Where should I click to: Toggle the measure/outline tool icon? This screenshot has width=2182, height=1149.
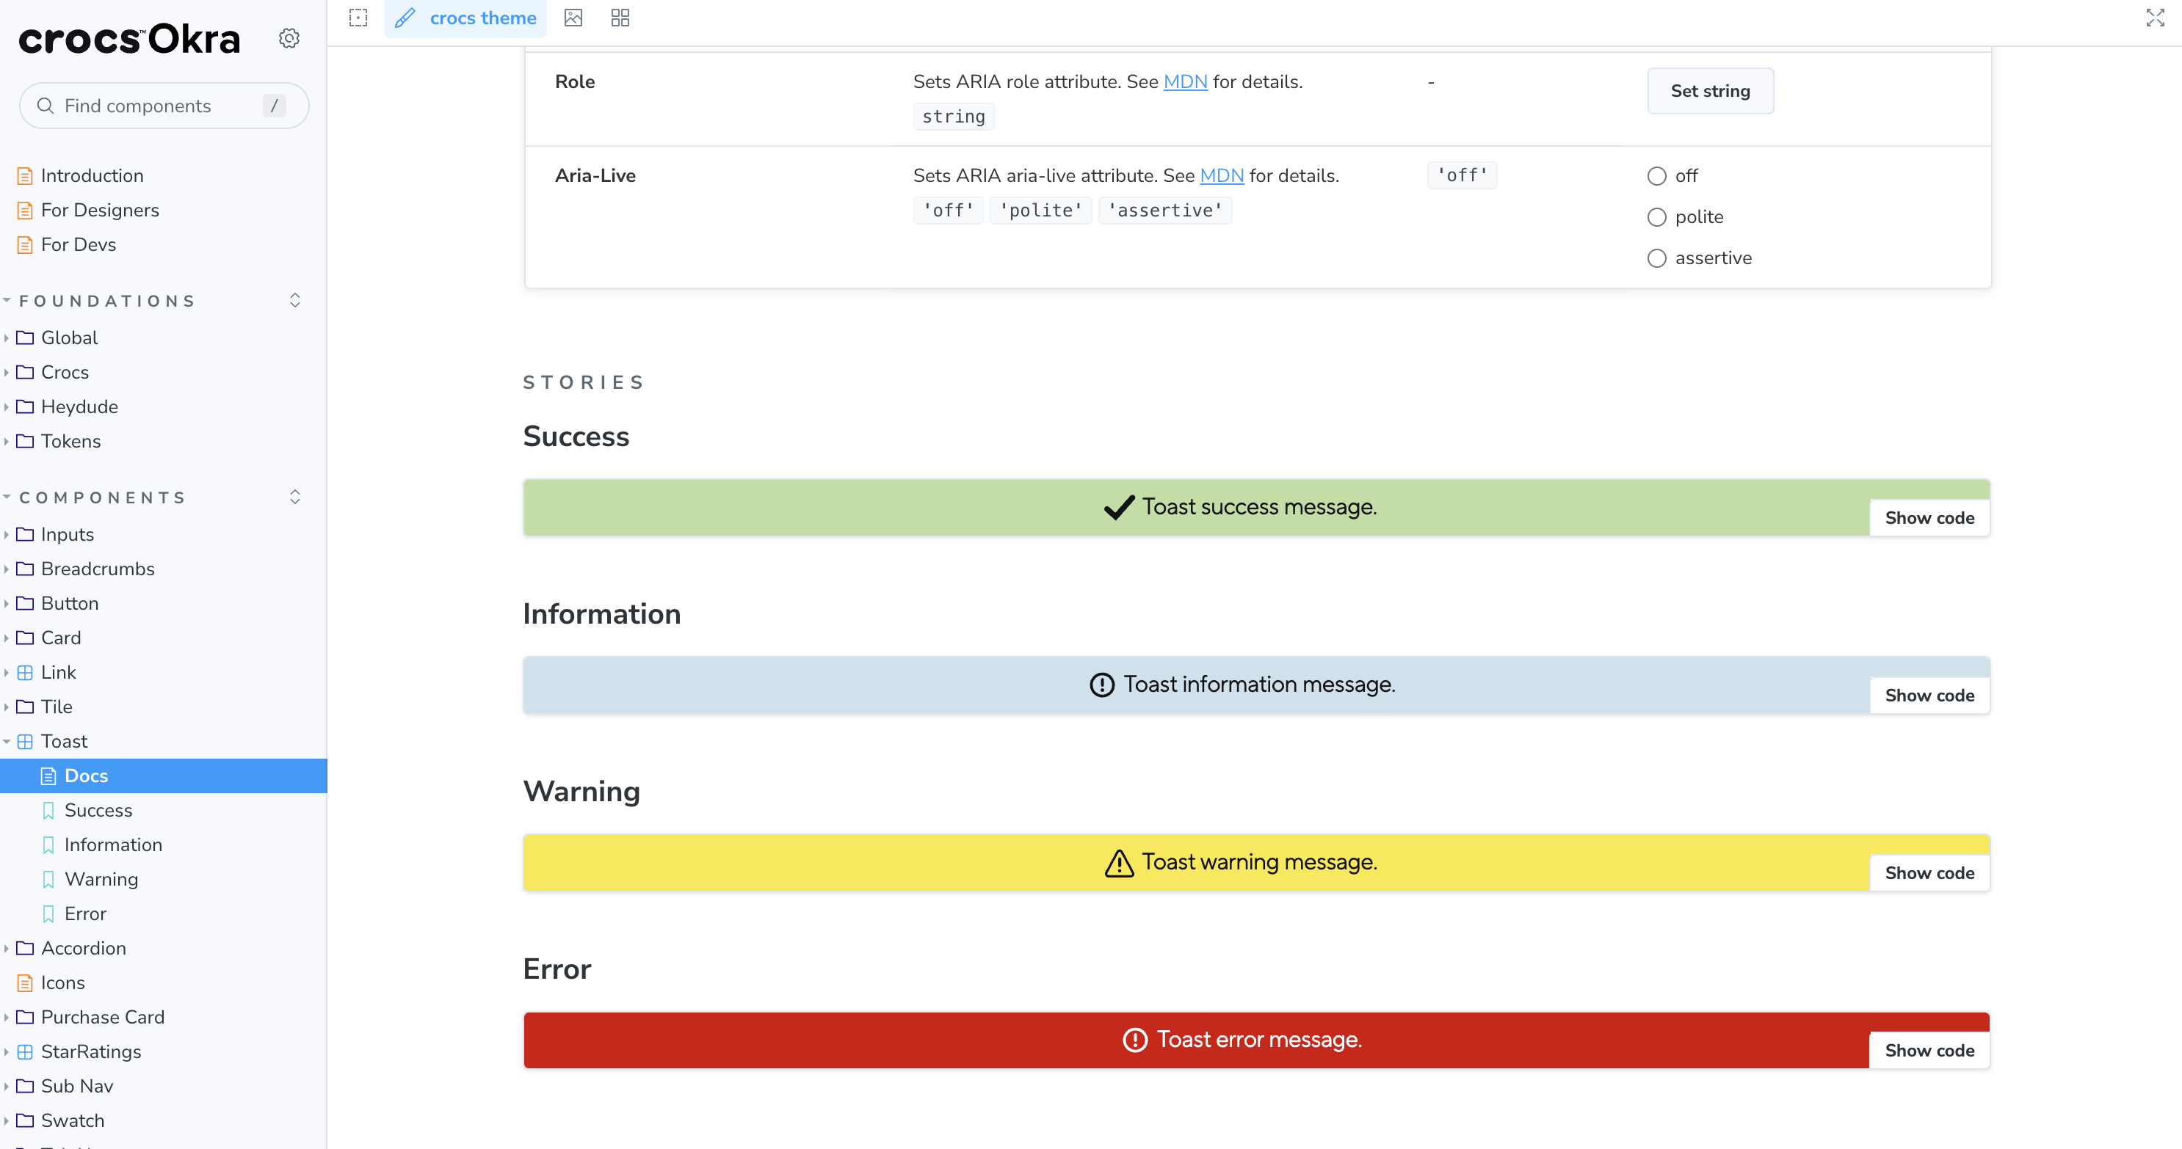coord(358,18)
